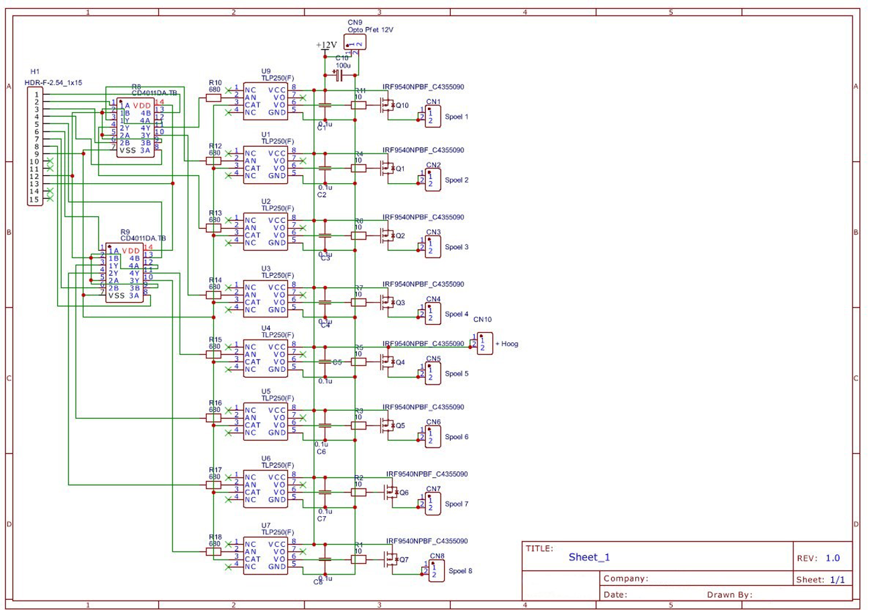The height and width of the screenshot is (610, 872).
Task: Select the R12 680 resistor symbol
Action: 213,161
